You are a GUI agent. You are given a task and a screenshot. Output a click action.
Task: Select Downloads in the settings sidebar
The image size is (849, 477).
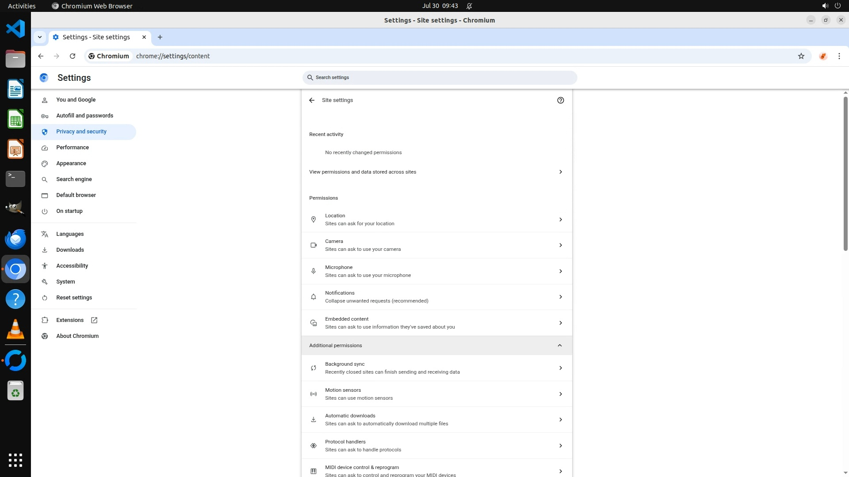click(70, 250)
